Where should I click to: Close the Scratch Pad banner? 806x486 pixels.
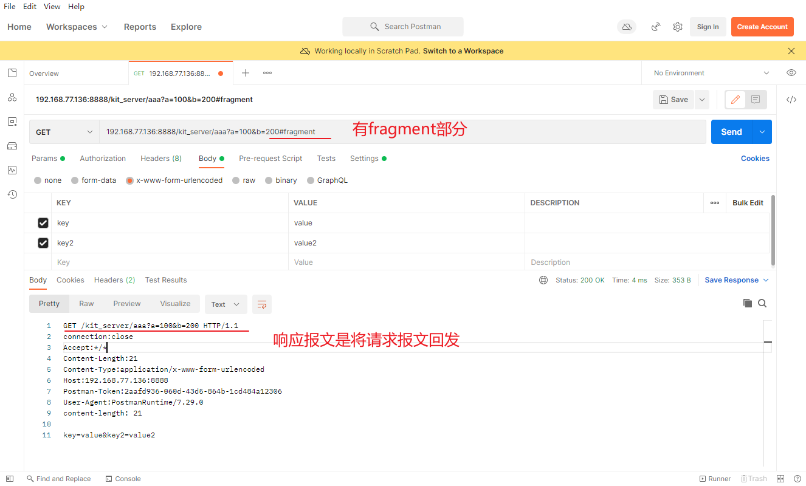[791, 51]
